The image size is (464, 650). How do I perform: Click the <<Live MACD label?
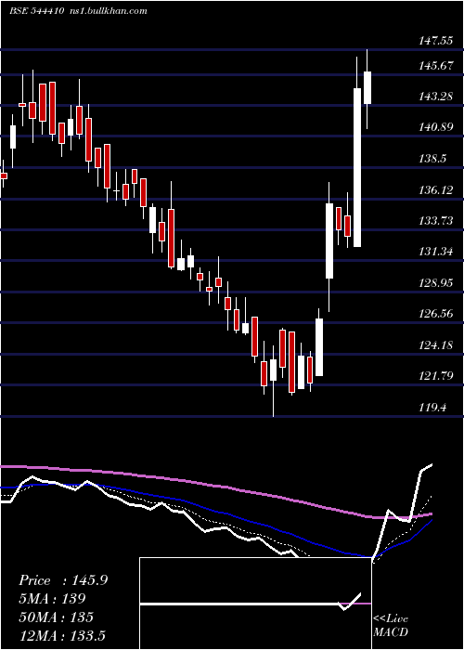coord(391,626)
